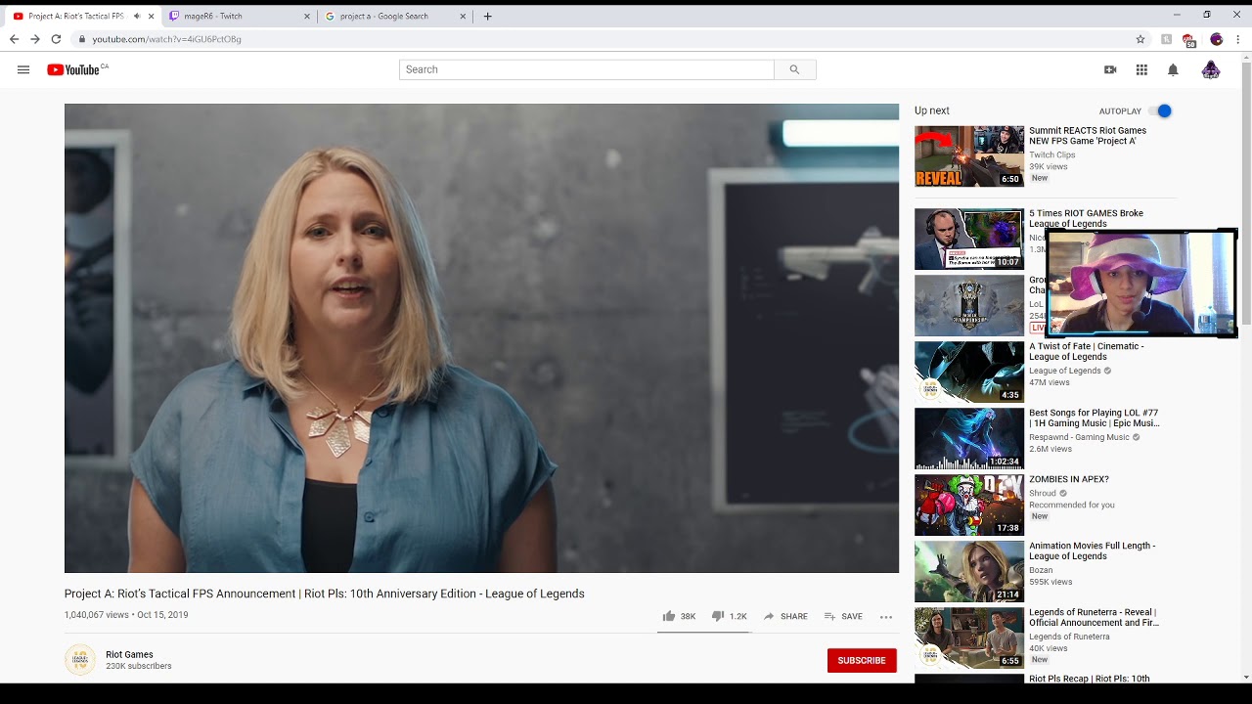
Task: Open the ZOMBIES IN APEX? video title
Action: pos(1069,479)
